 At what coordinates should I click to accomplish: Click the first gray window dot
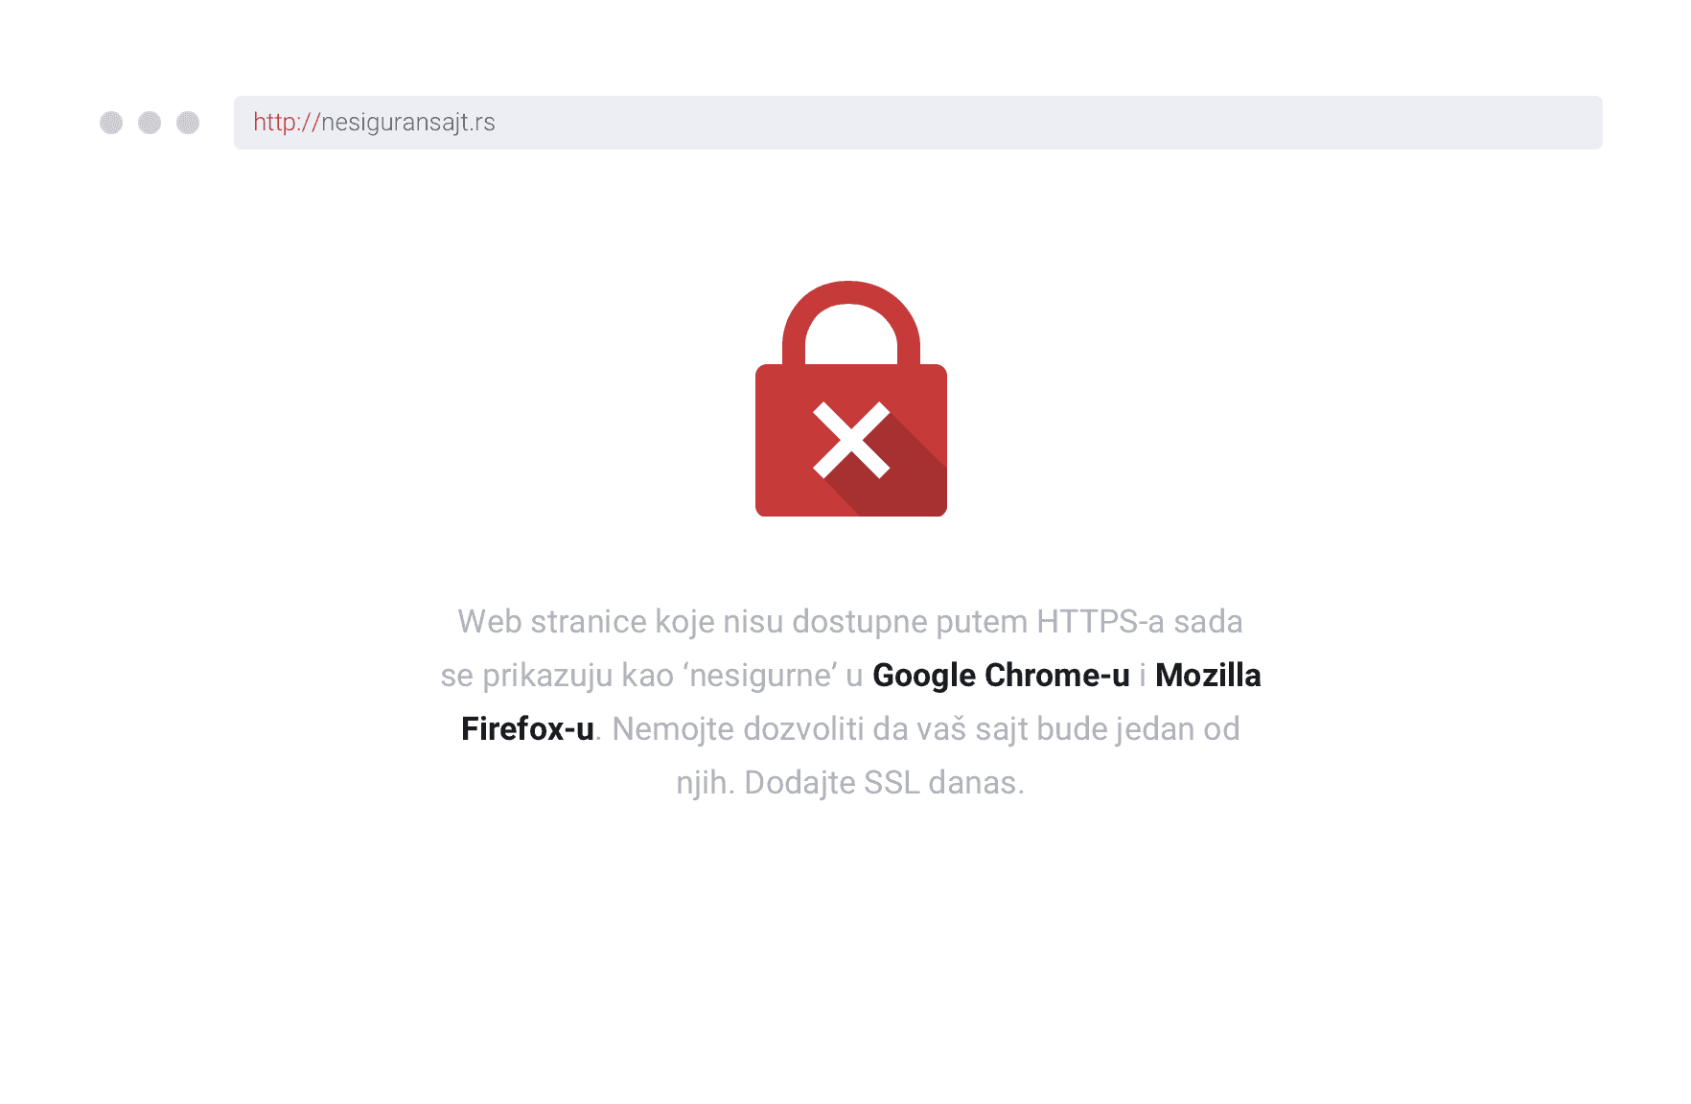coord(111,123)
